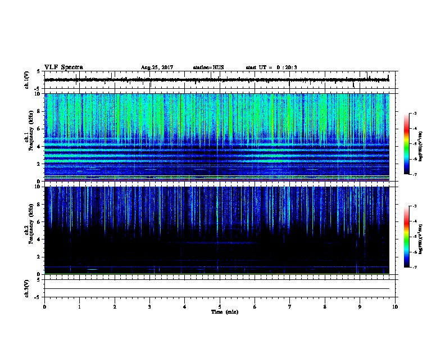Click the "3" tick on the time axis
Screen dimensions: 445x344
click(149, 307)
